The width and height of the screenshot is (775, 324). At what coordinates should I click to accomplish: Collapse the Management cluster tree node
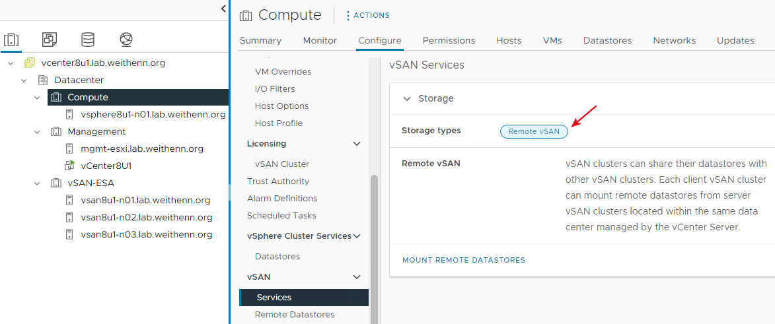[x=37, y=132]
